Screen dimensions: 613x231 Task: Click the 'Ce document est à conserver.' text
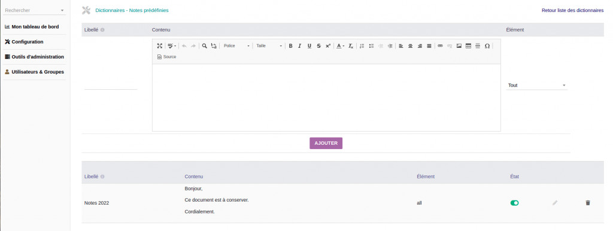pos(217,200)
